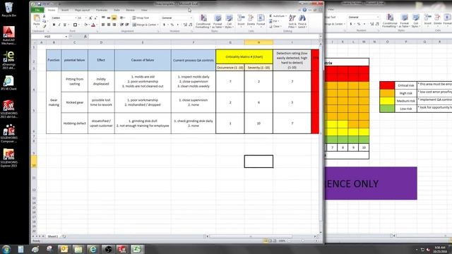The width and height of the screenshot is (452, 254).
Task: Click the Fill button in Editing group
Action: coord(275,21)
